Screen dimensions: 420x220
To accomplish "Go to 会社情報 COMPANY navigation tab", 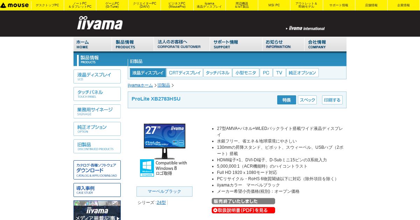I will click(x=325, y=44).
